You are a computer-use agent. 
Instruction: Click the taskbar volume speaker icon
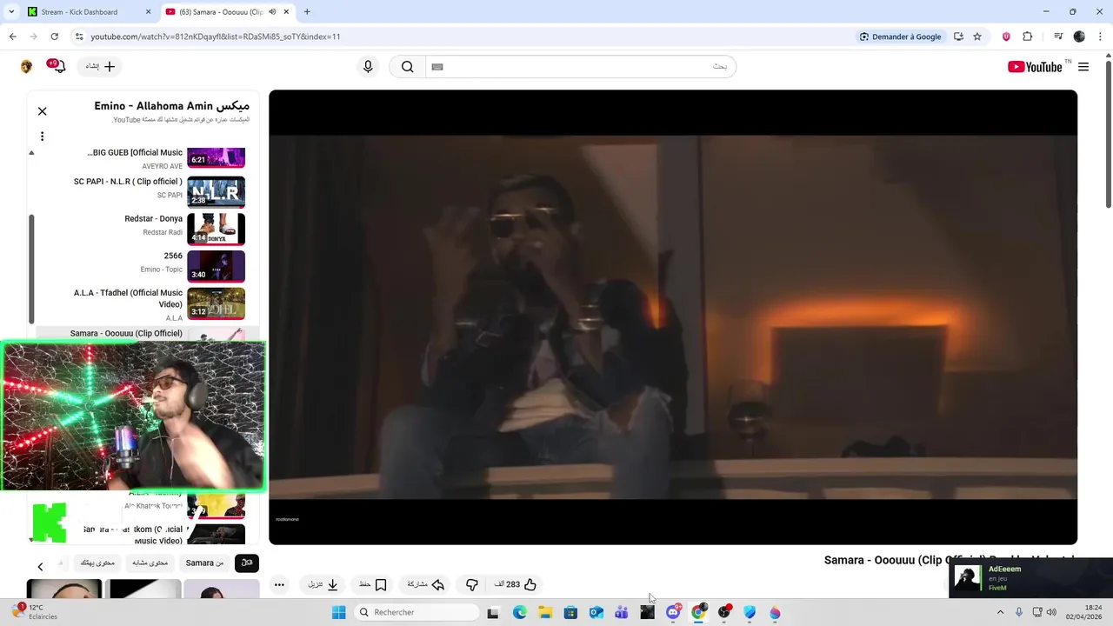pos(1051,612)
